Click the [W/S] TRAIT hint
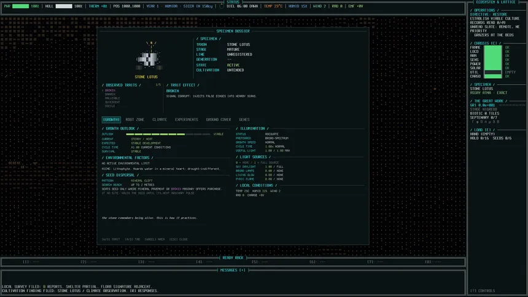The height and width of the screenshot is (297, 528). pyautogui.click(x=111, y=239)
